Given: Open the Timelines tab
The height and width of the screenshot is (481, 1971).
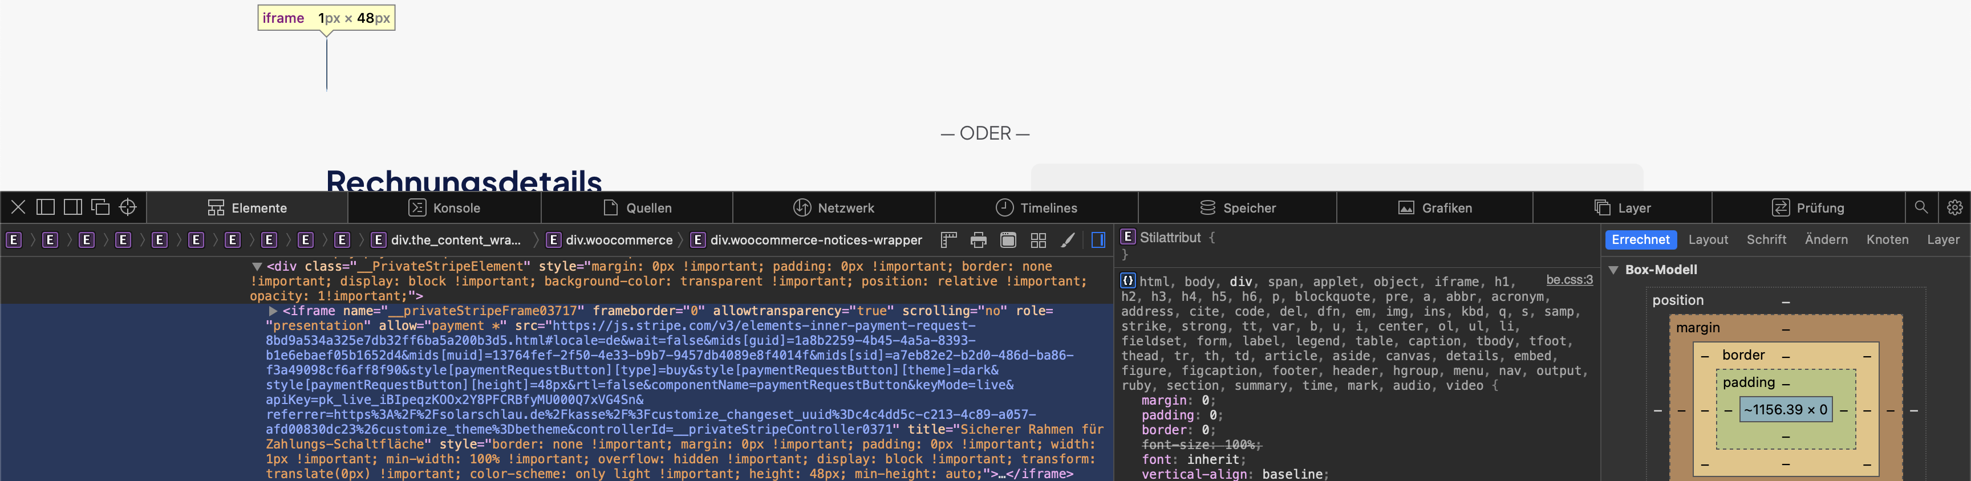Looking at the screenshot, I should (1037, 208).
